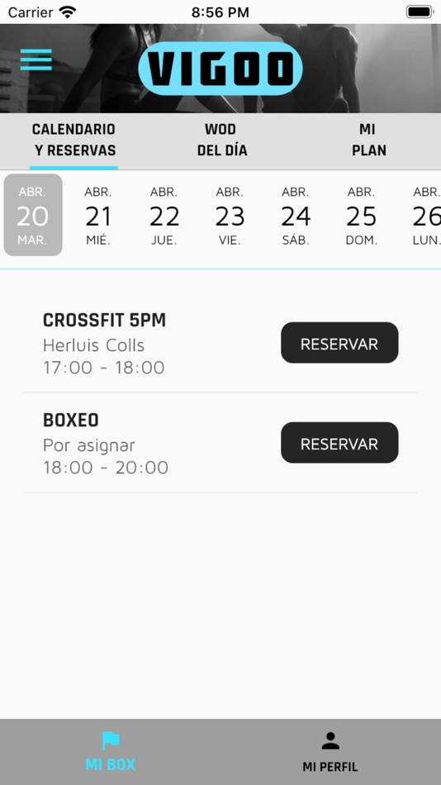Select date Abr. 25 Dom.
Image resolution: width=441 pixels, height=785 pixels.
tap(362, 216)
